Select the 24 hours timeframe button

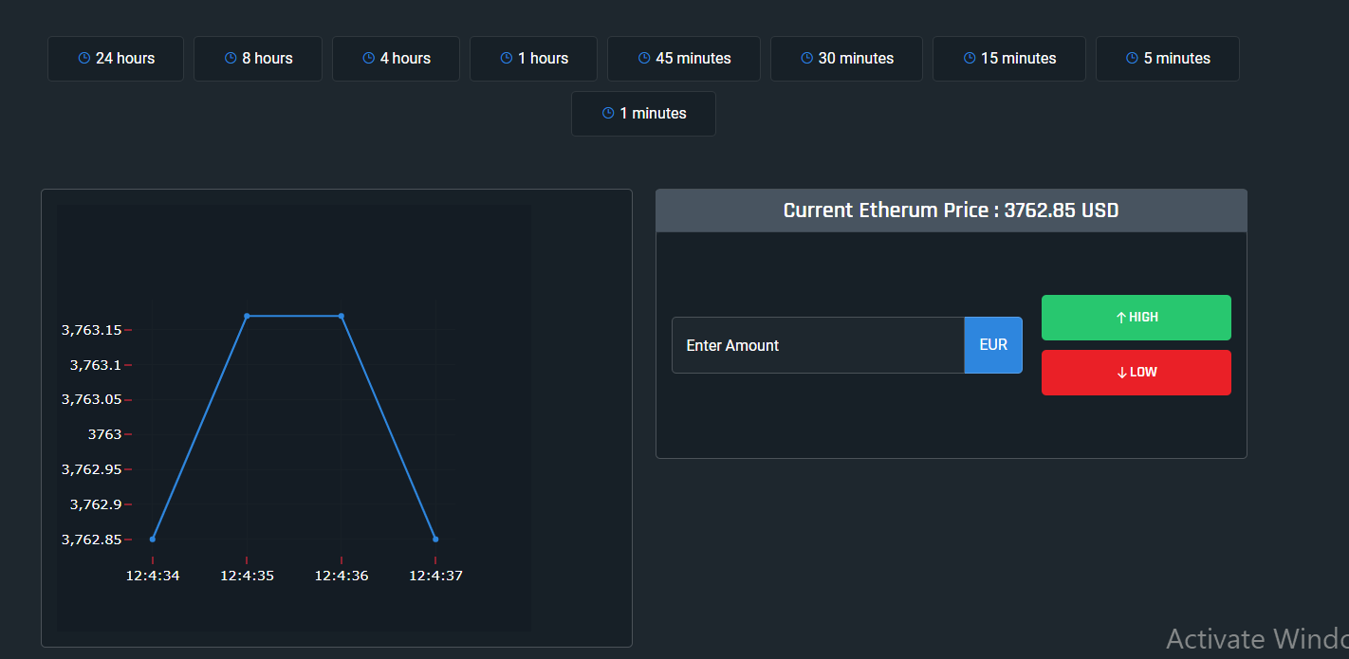(x=116, y=59)
